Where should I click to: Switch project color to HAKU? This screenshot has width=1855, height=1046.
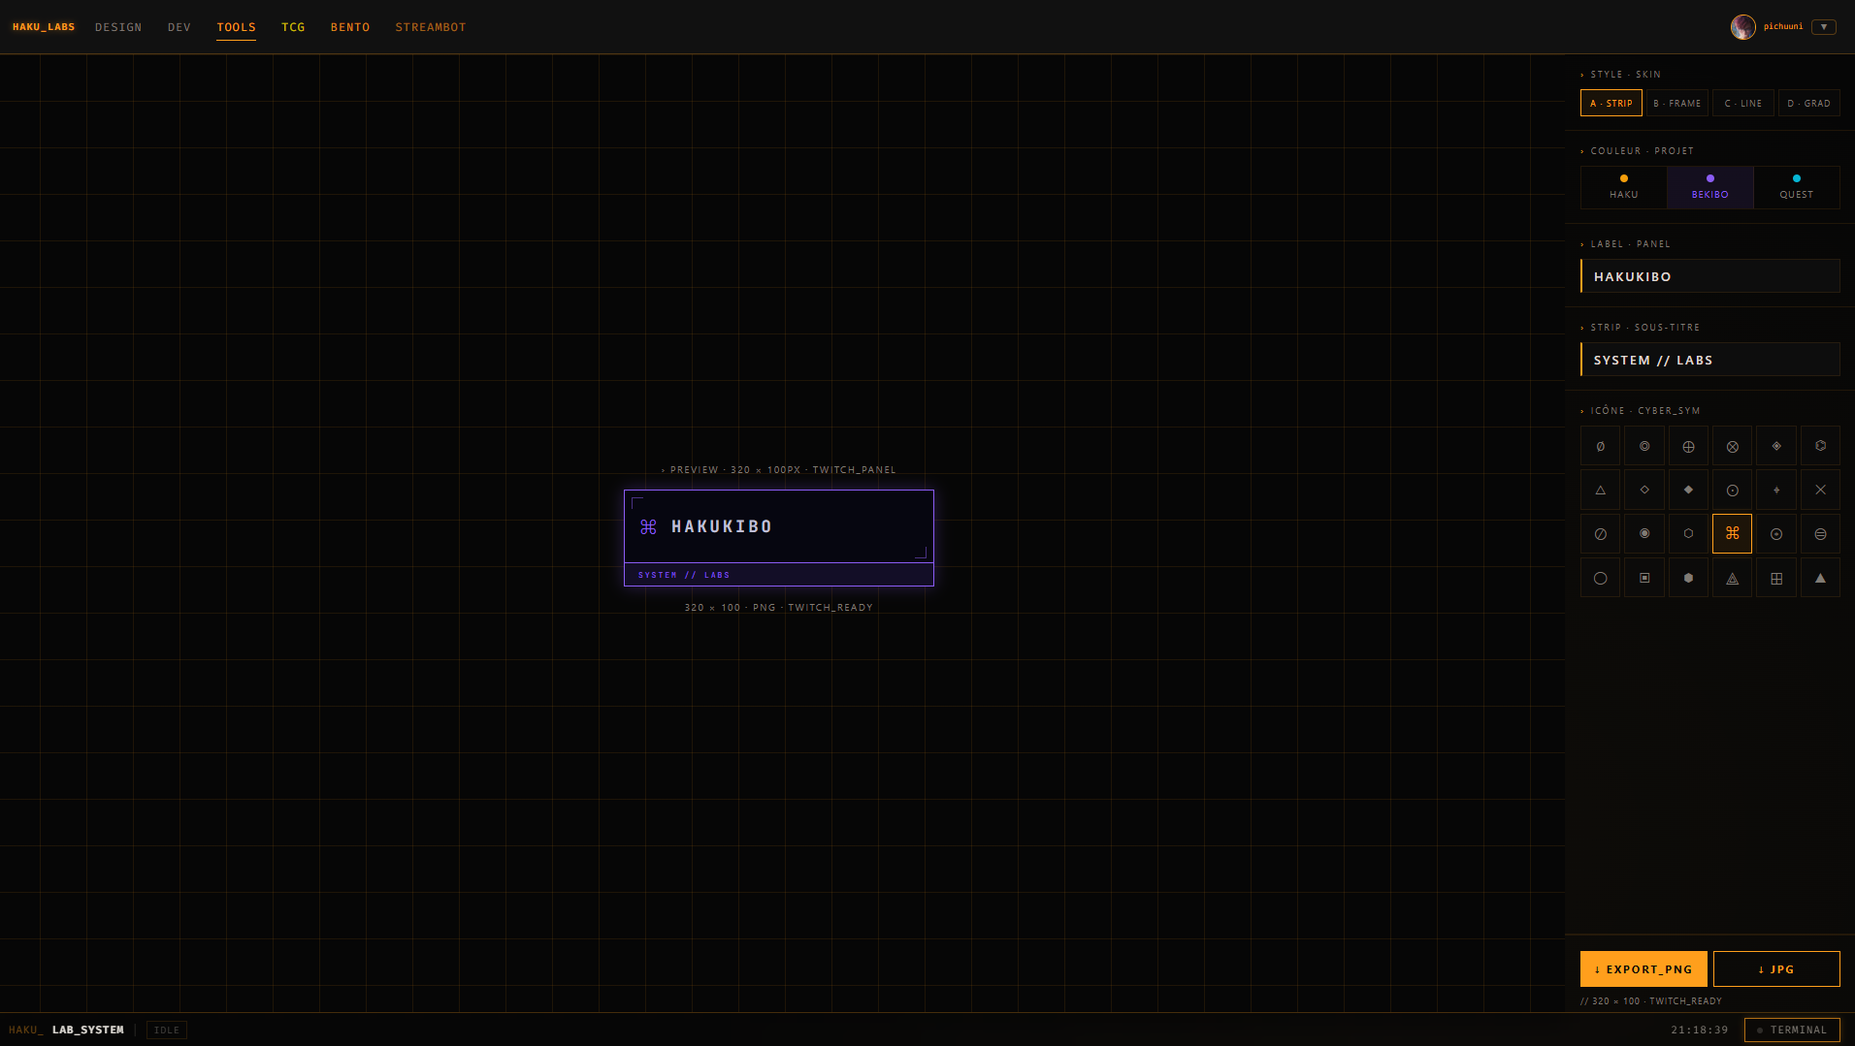(x=1623, y=187)
